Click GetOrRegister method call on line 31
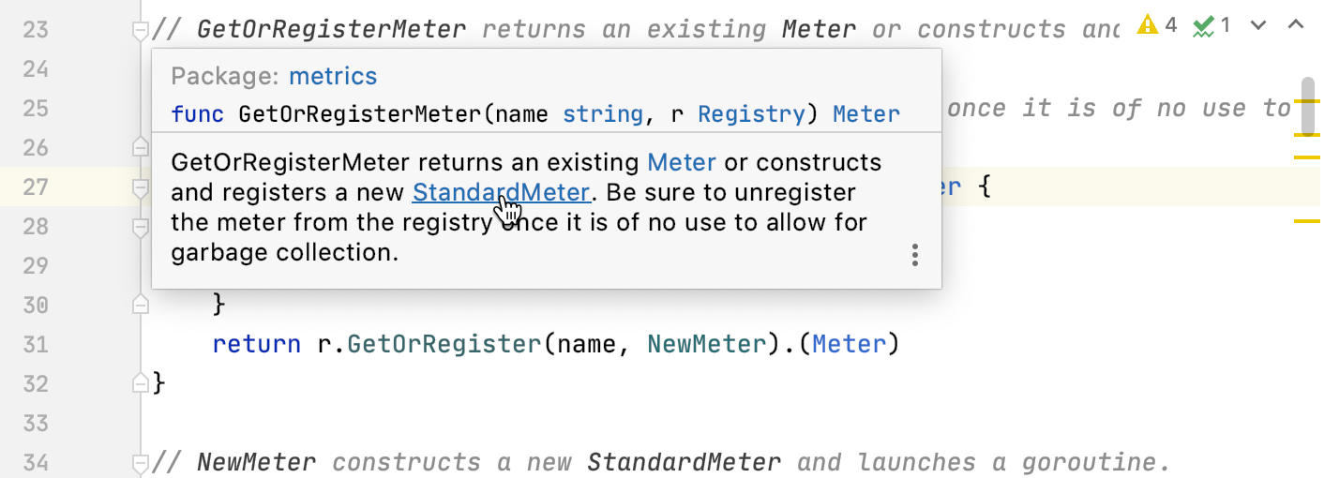This screenshot has width=1324, height=478. click(444, 344)
